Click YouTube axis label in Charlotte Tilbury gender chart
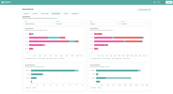 tap(28, 78)
